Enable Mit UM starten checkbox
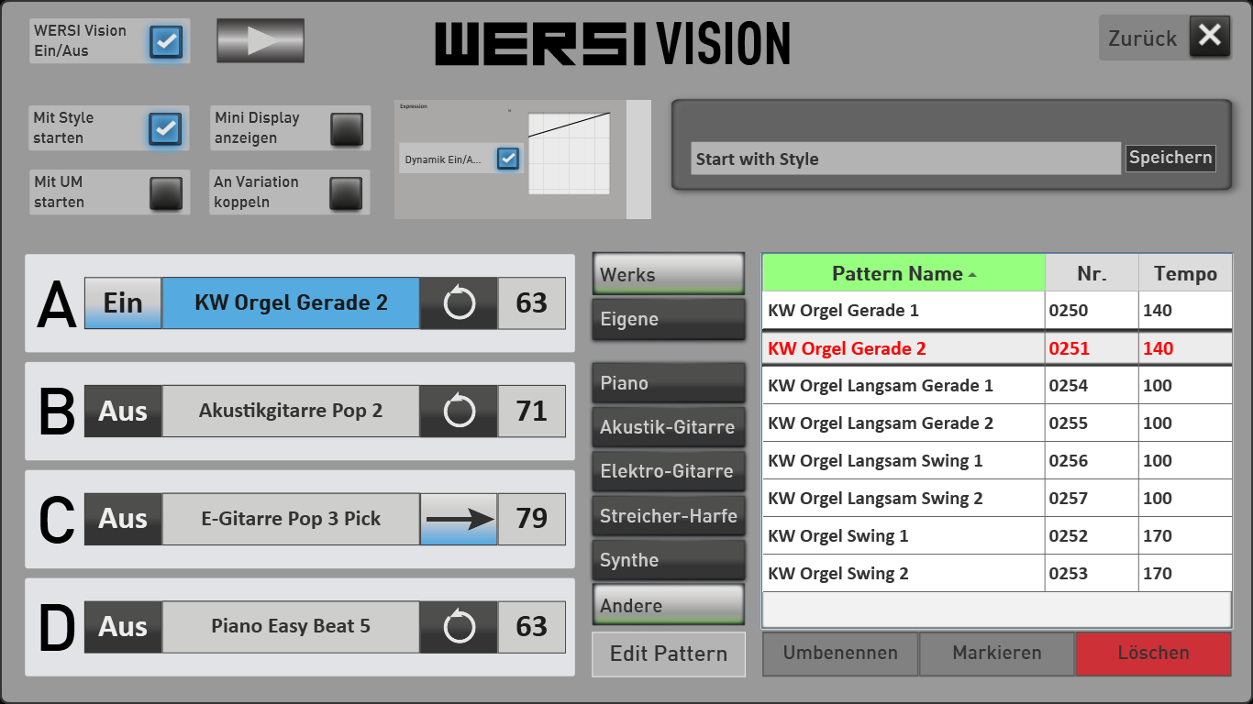This screenshot has height=704, width=1253. [x=166, y=192]
